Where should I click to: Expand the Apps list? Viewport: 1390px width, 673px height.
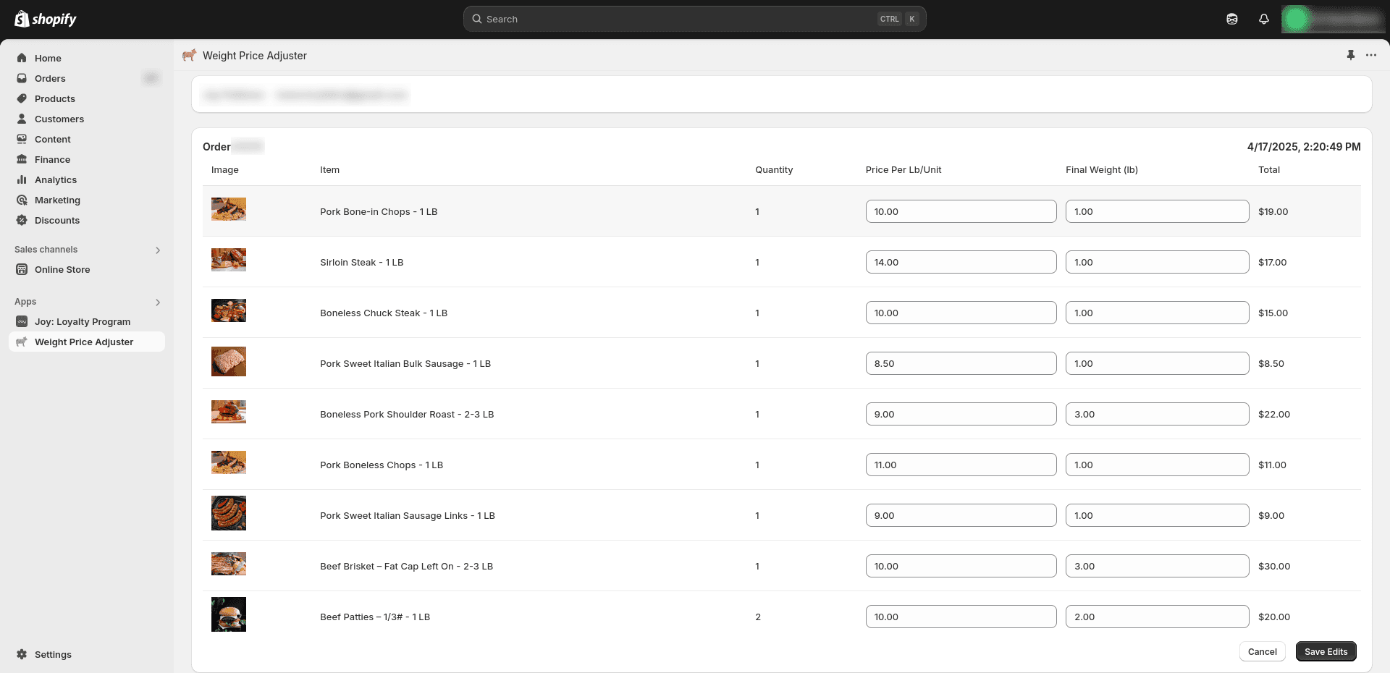(158, 302)
